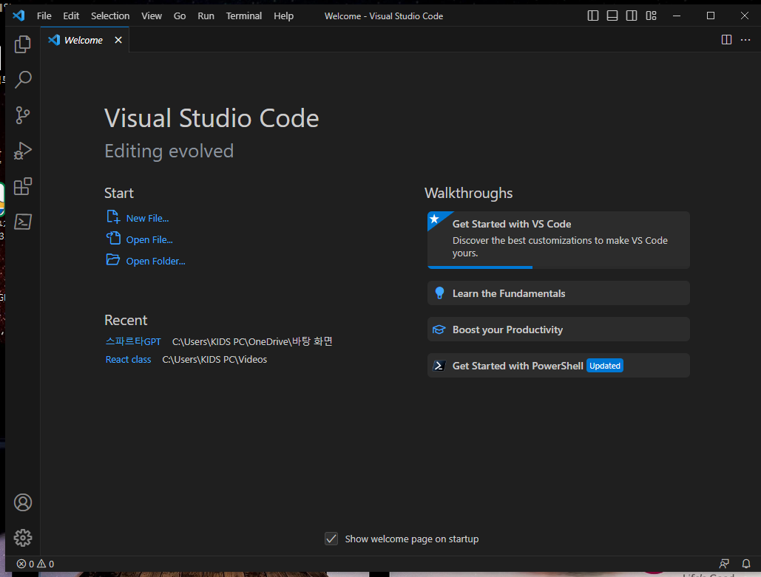Viewport: 761px width, 577px height.
Task: Open Learn the Fundamentals walkthrough
Action: point(558,293)
